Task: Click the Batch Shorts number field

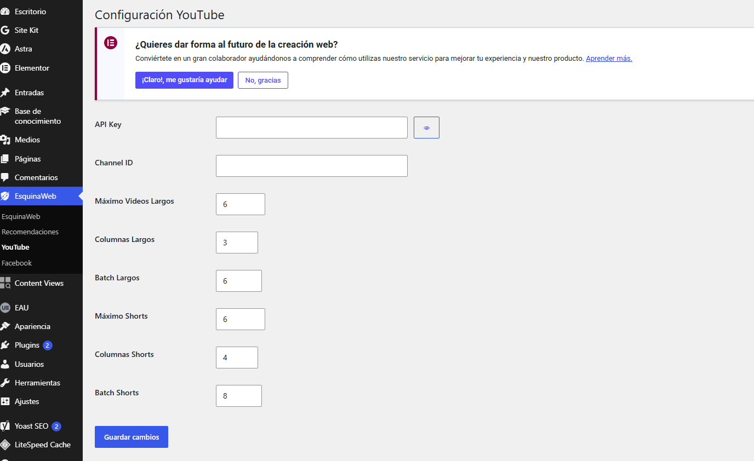Action: pos(239,396)
